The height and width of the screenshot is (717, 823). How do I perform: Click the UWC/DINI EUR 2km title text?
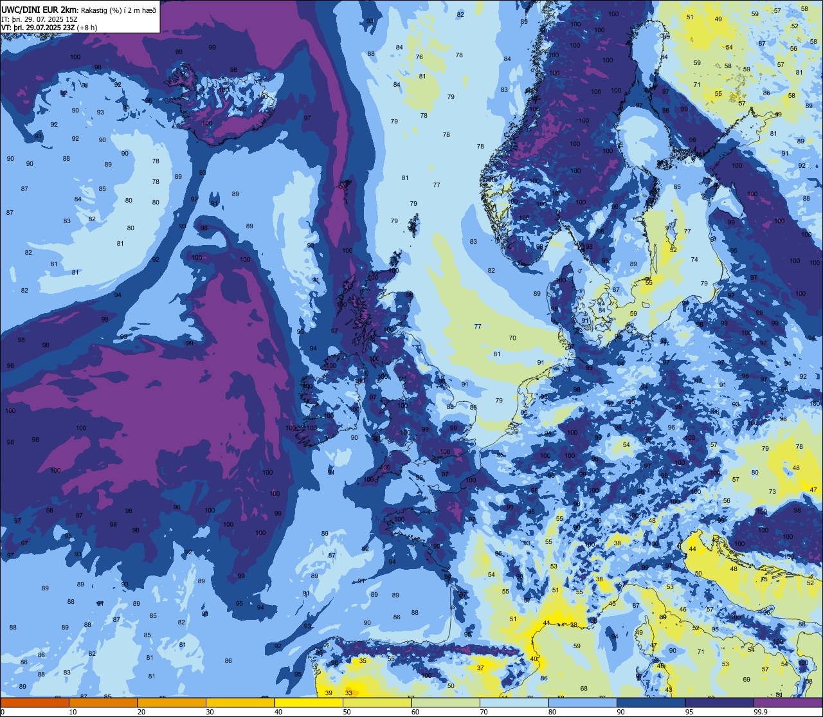click(x=38, y=10)
